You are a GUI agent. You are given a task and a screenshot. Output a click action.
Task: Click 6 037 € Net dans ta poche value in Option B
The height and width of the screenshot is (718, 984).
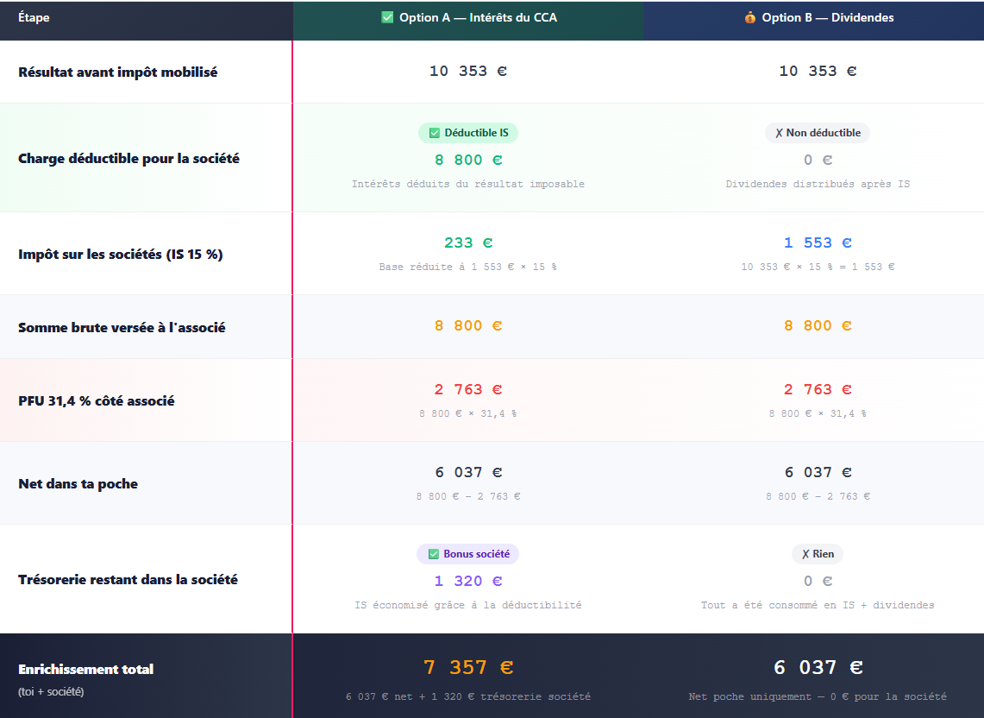pyautogui.click(x=818, y=472)
